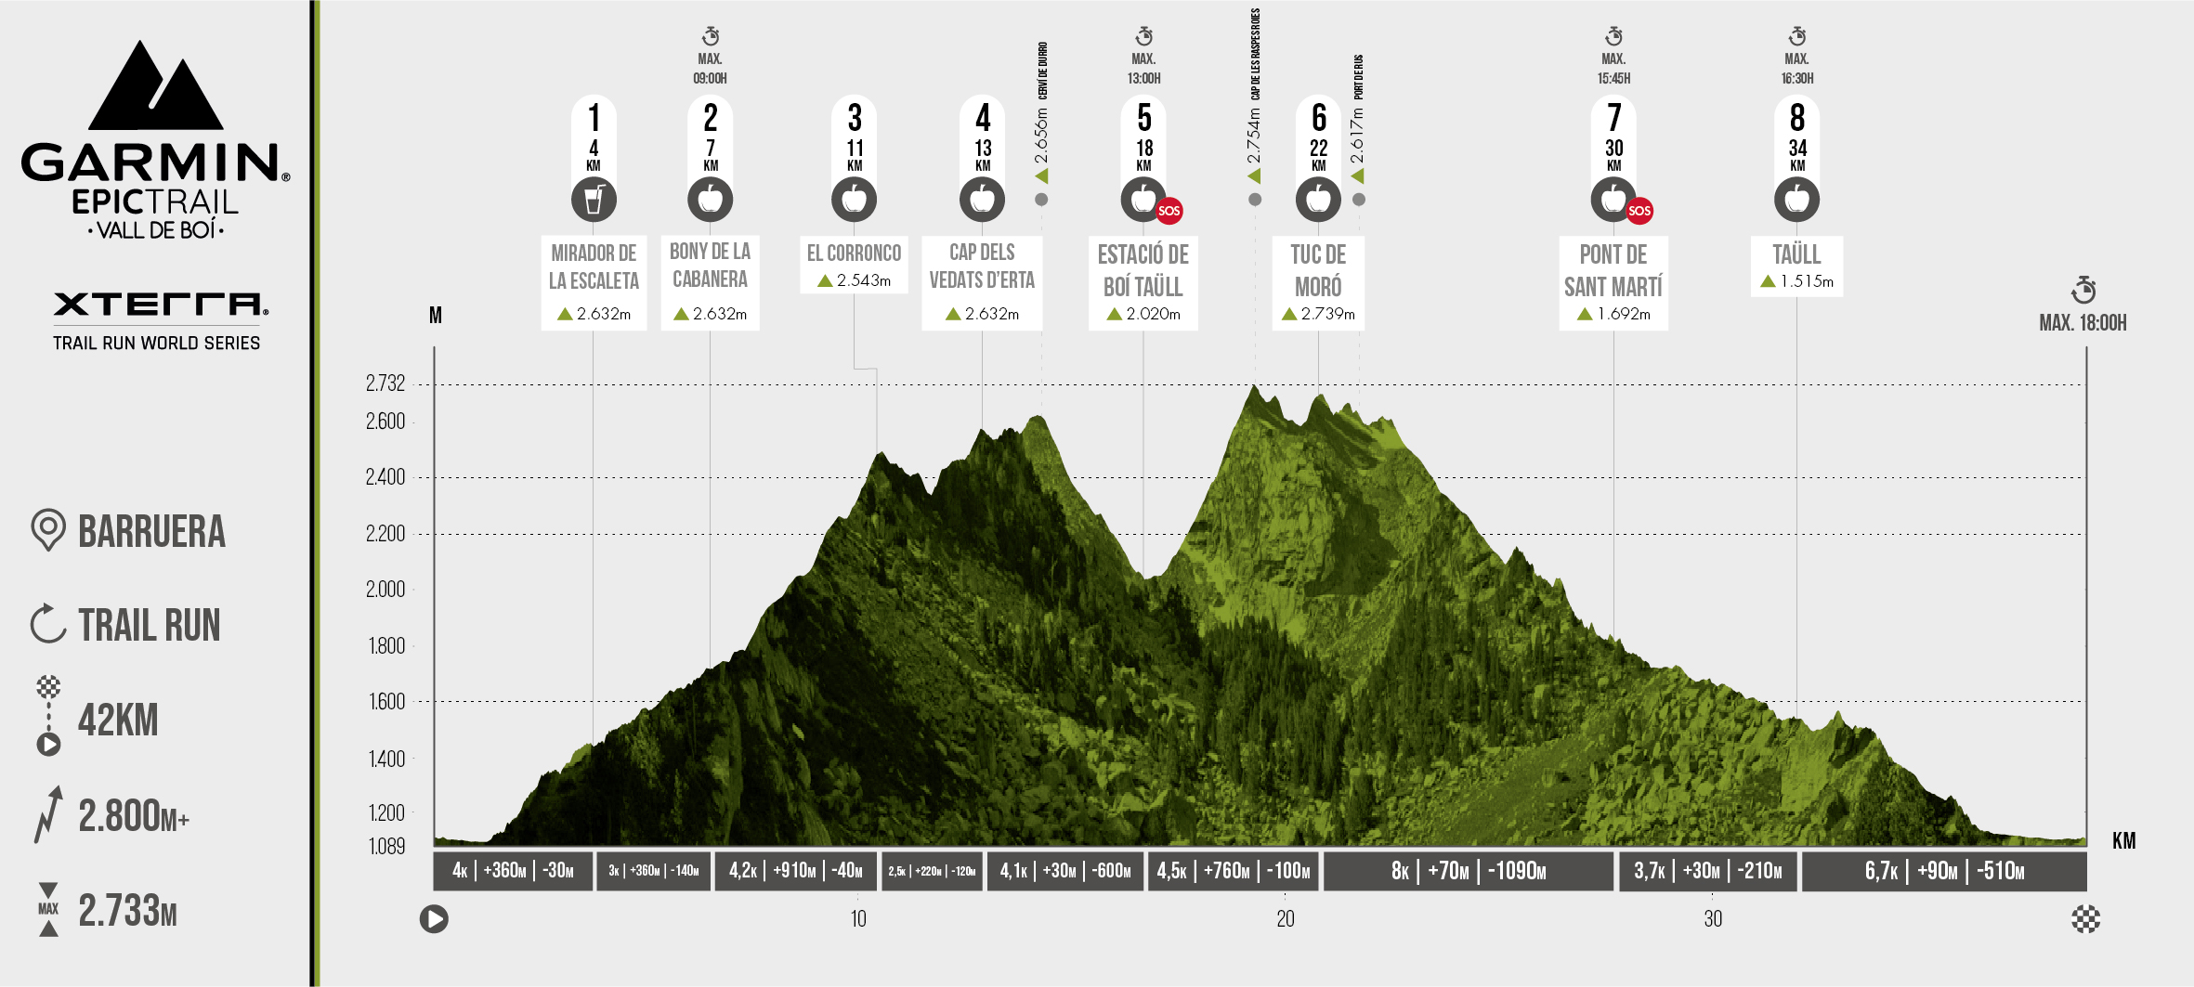Click the Taüll 1.515m label
The image size is (2194, 987).
click(x=1796, y=266)
